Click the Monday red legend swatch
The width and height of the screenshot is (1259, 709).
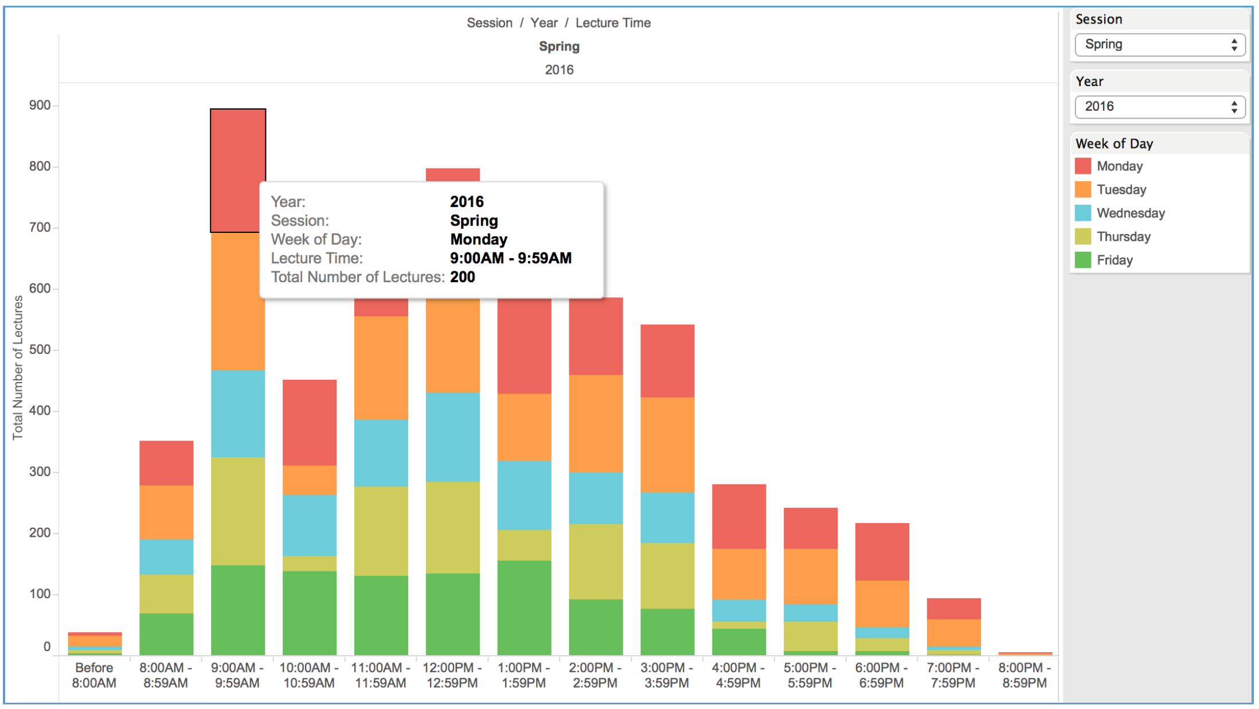click(1082, 166)
